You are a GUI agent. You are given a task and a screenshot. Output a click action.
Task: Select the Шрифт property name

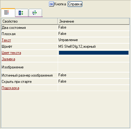(7, 46)
